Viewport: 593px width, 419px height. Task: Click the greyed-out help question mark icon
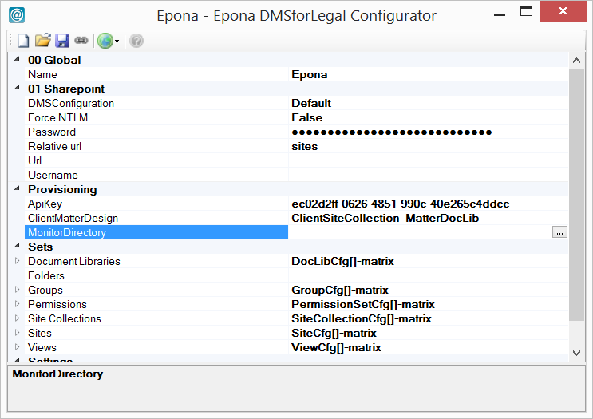point(136,41)
